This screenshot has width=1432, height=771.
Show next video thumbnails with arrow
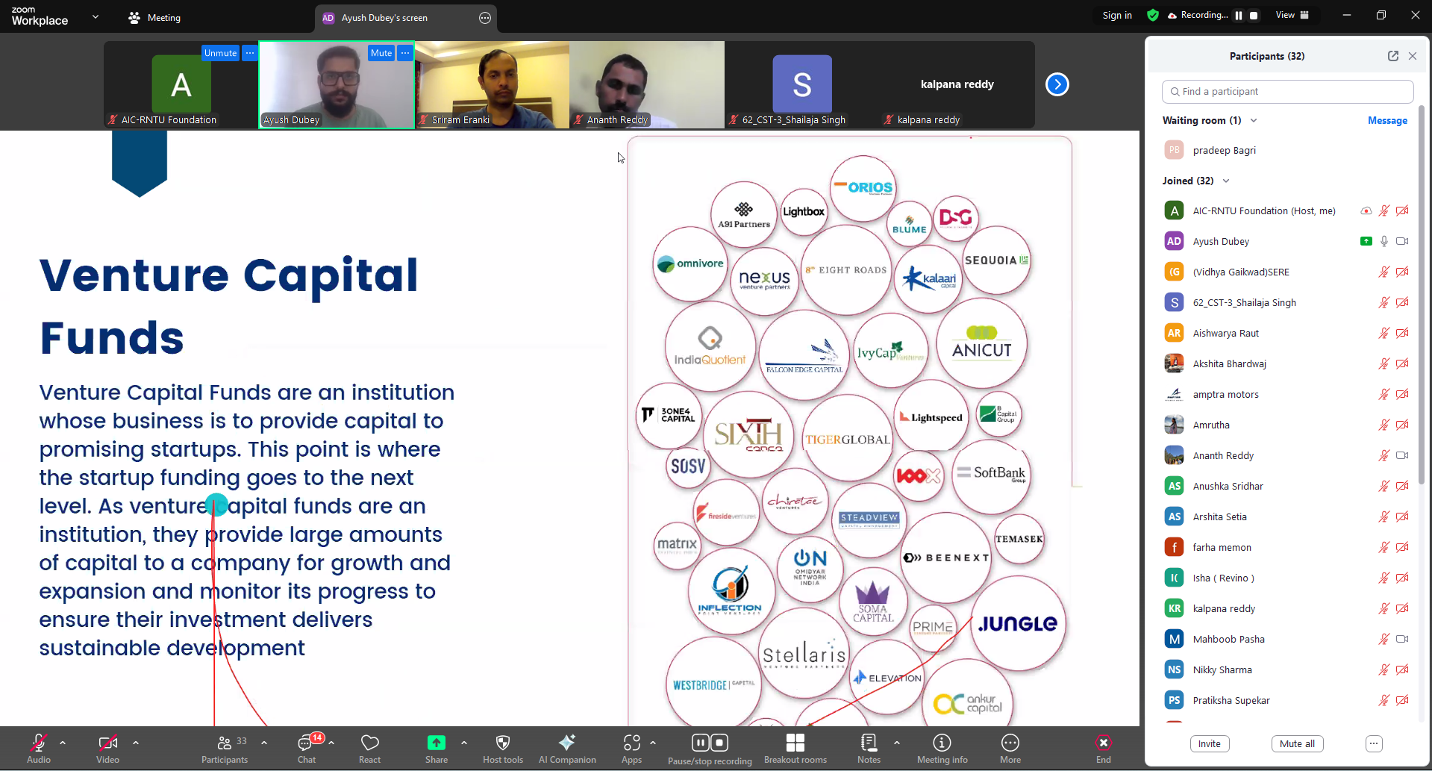coord(1057,84)
